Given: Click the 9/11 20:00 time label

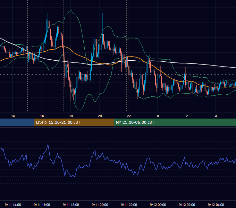Looking at the screenshot, I should pyautogui.click(x=100, y=205).
